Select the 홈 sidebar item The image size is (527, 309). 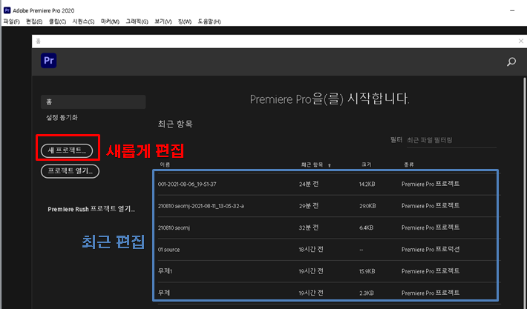coord(93,102)
